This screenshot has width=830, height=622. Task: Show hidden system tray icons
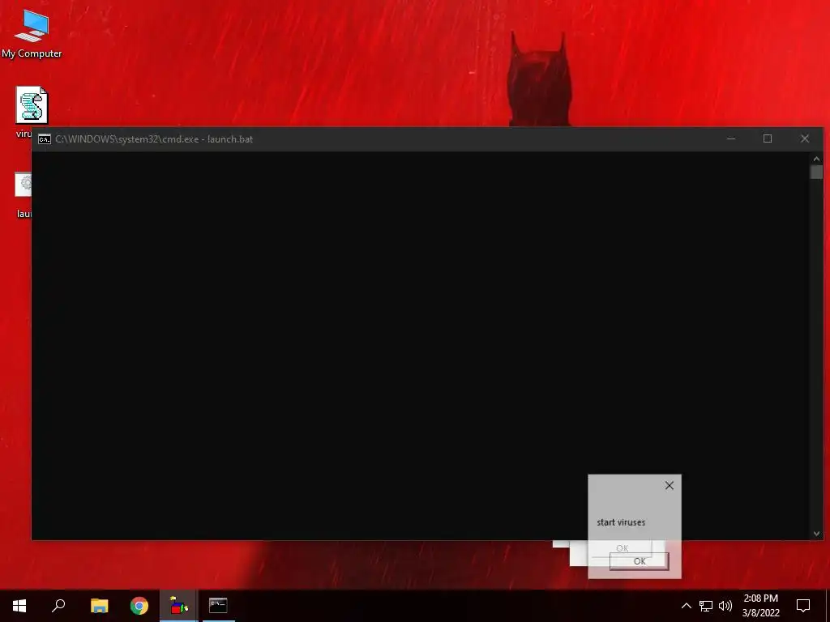686,606
